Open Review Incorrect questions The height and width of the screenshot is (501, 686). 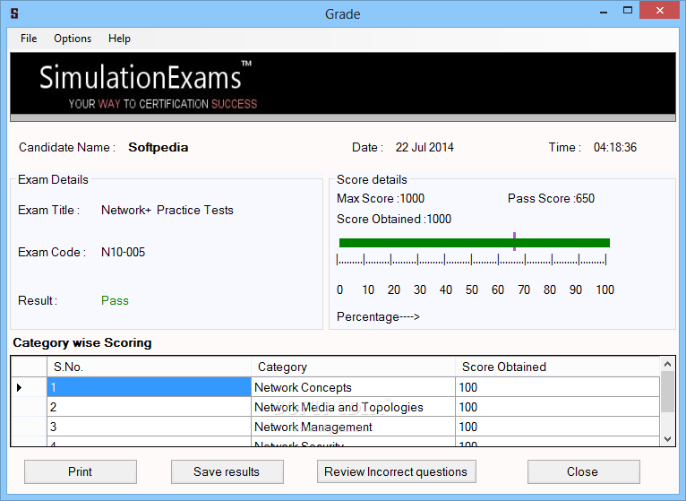pos(397,471)
